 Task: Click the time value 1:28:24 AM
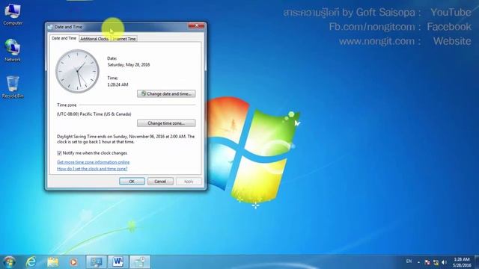(118, 84)
